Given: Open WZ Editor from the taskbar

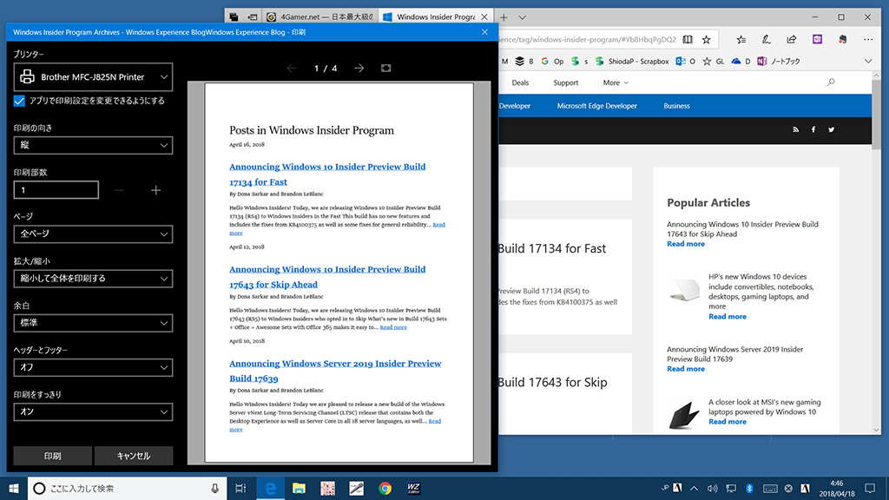Looking at the screenshot, I should pos(413,488).
